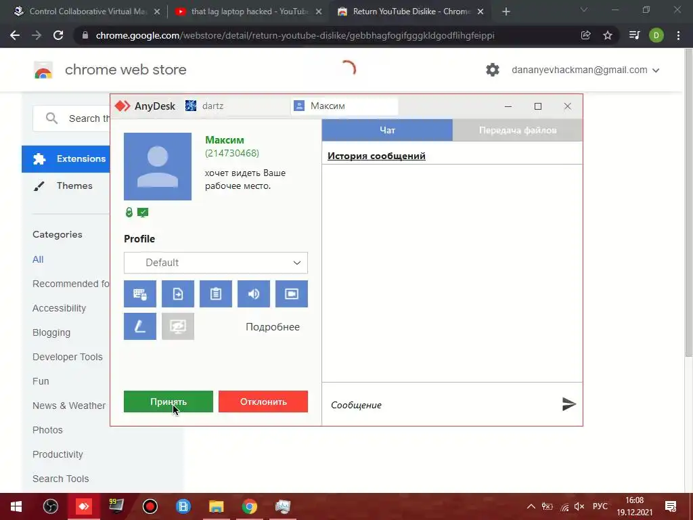693x520 pixels.
Task: Bookmark this page with the star icon
Action: [608, 35]
